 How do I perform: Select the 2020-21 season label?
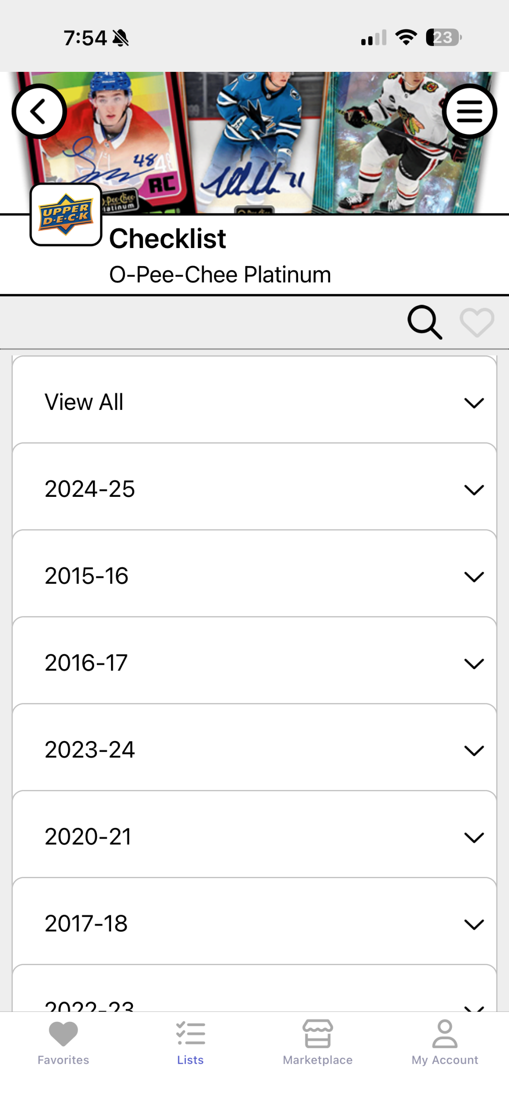point(88,836)
